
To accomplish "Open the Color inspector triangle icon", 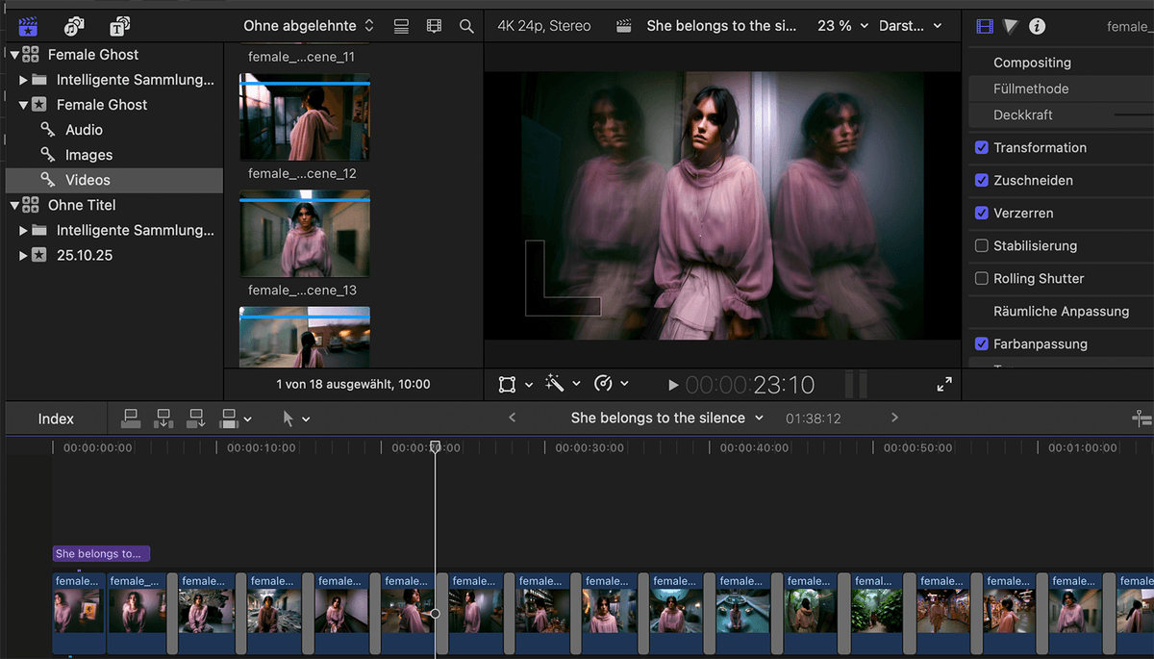I will (x=1010, y=26).
